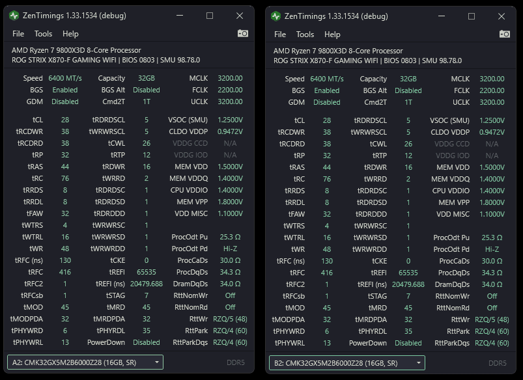Image resolution: width=523 pixels, height=380 pixels.
Task: Click tRFC (ns) value 130 in right window
Action: point(327,261)
